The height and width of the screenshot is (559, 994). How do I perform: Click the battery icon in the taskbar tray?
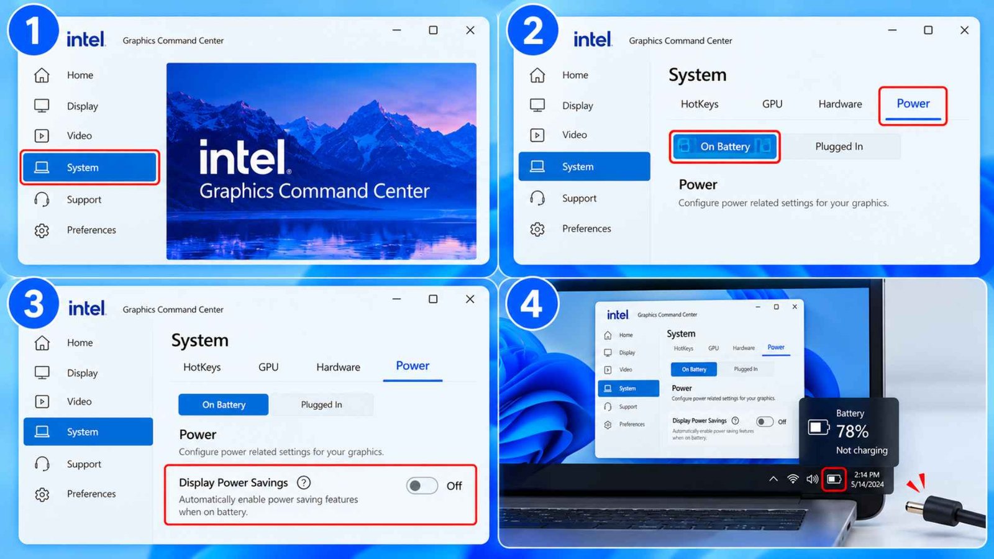834,479
